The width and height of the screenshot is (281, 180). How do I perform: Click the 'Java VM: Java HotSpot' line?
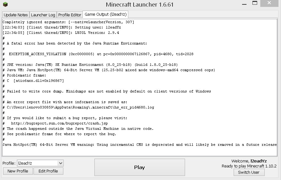tap(109, 70)
